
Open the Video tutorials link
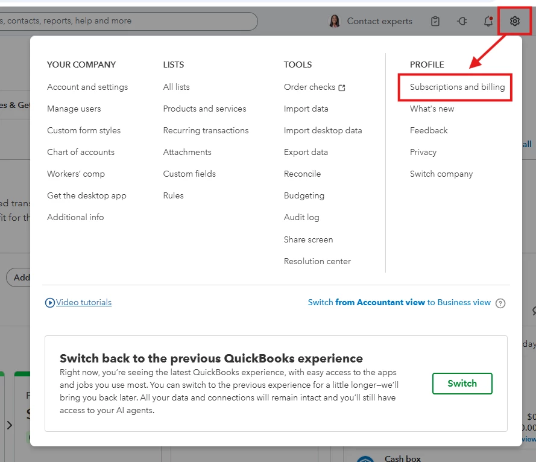tap(84, 302)
